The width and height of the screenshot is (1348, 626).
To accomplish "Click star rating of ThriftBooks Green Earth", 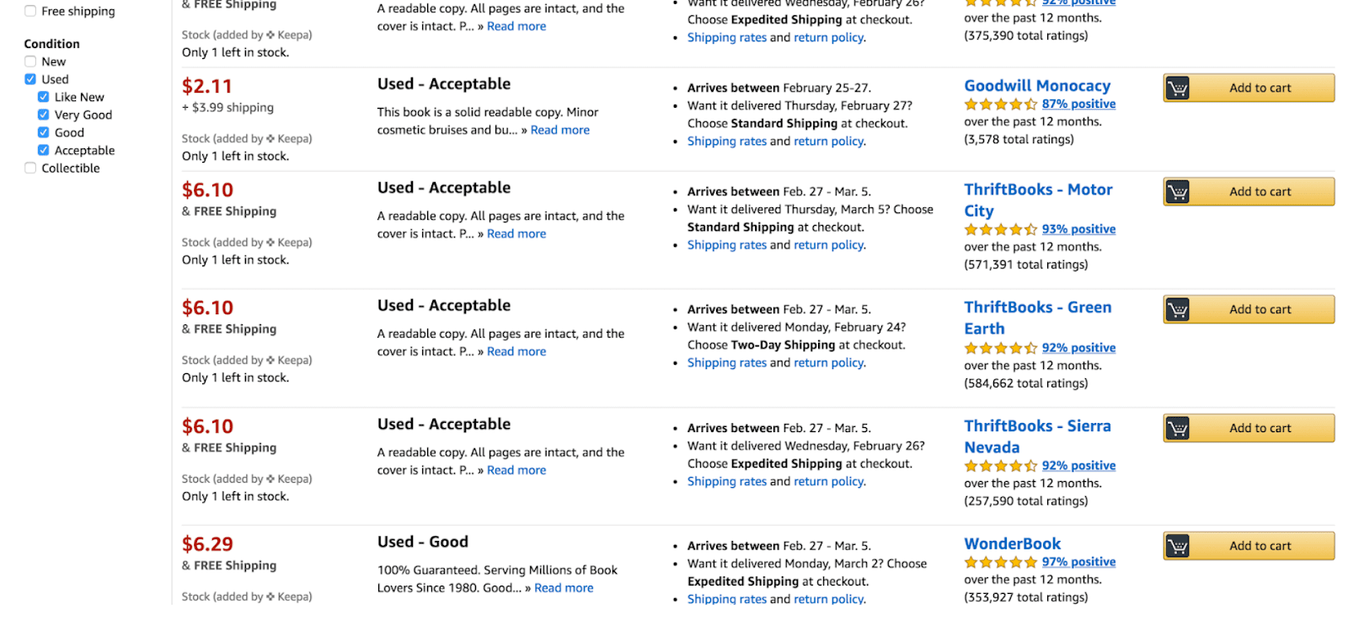I will point(1001,348).
